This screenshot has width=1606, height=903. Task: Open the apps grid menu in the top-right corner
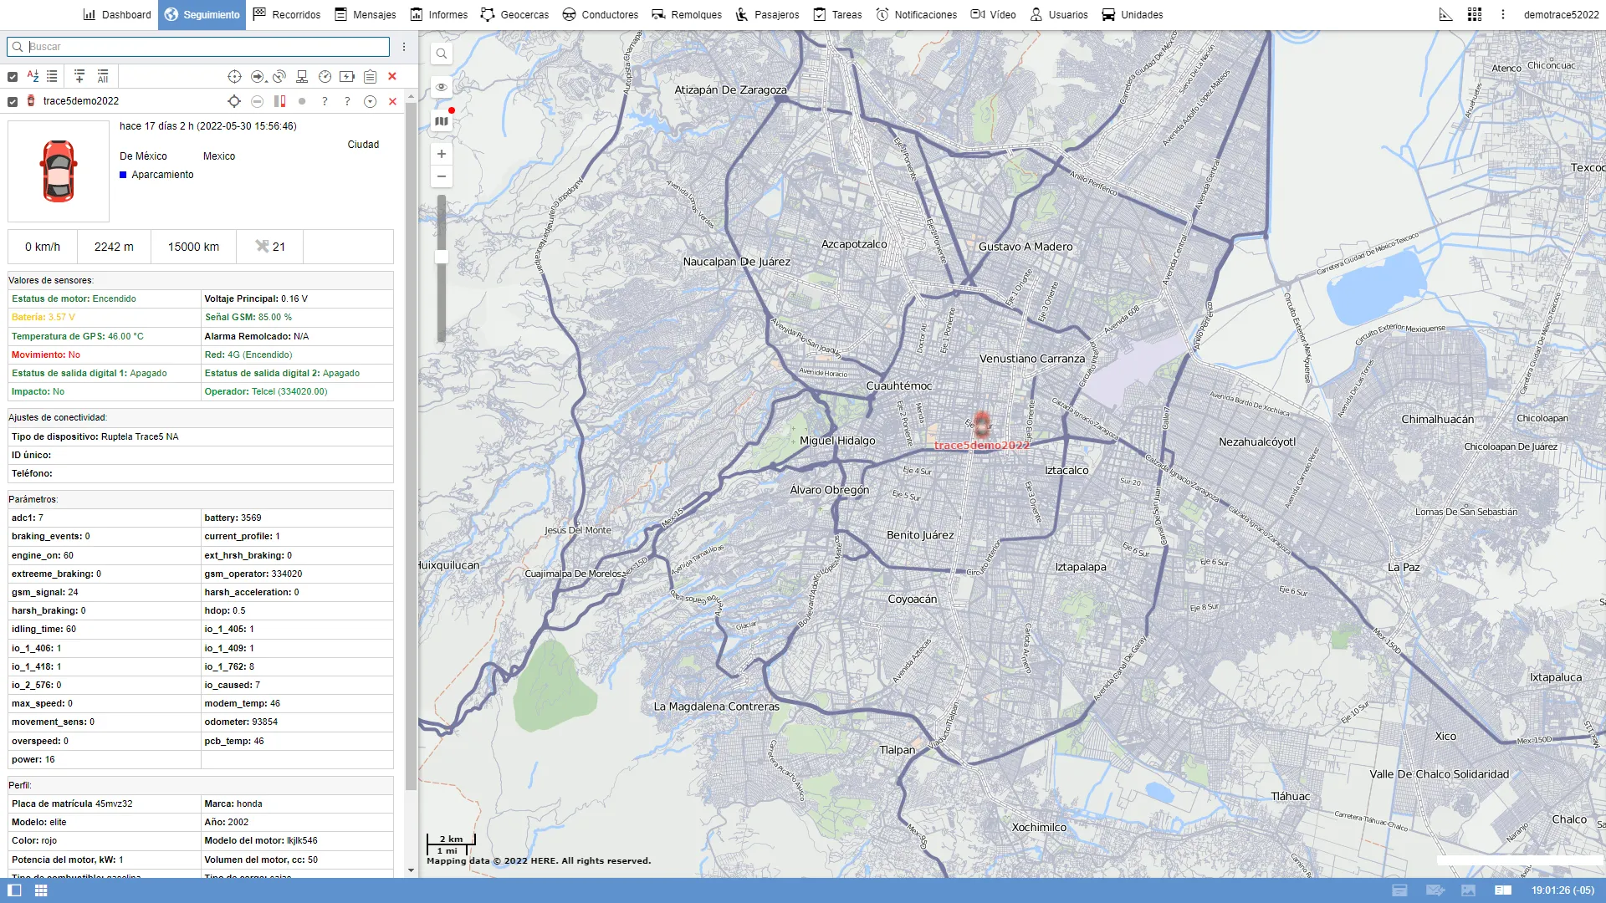(x=1475, y=14)
